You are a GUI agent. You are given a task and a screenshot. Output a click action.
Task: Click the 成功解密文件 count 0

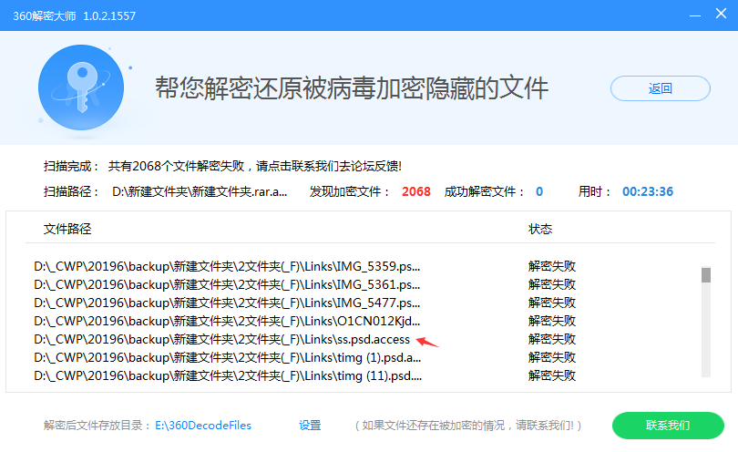[x=539, y=191]
